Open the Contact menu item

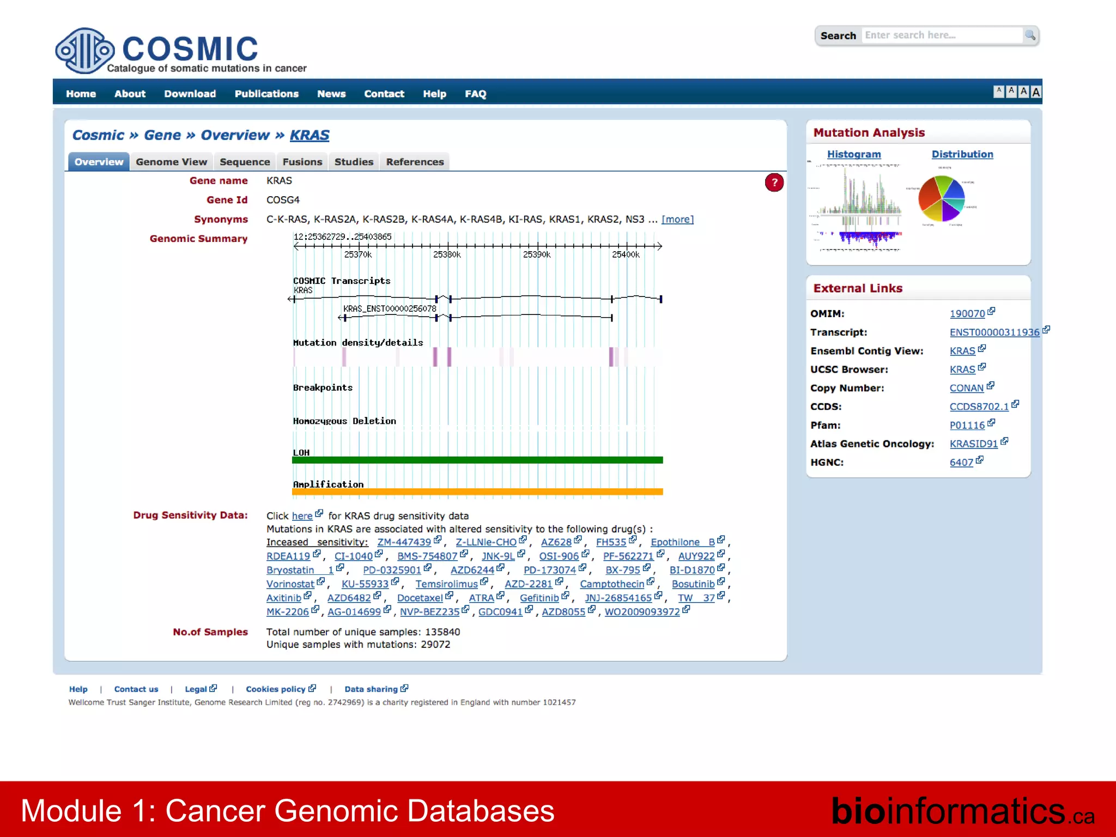(x=384, y=94)
